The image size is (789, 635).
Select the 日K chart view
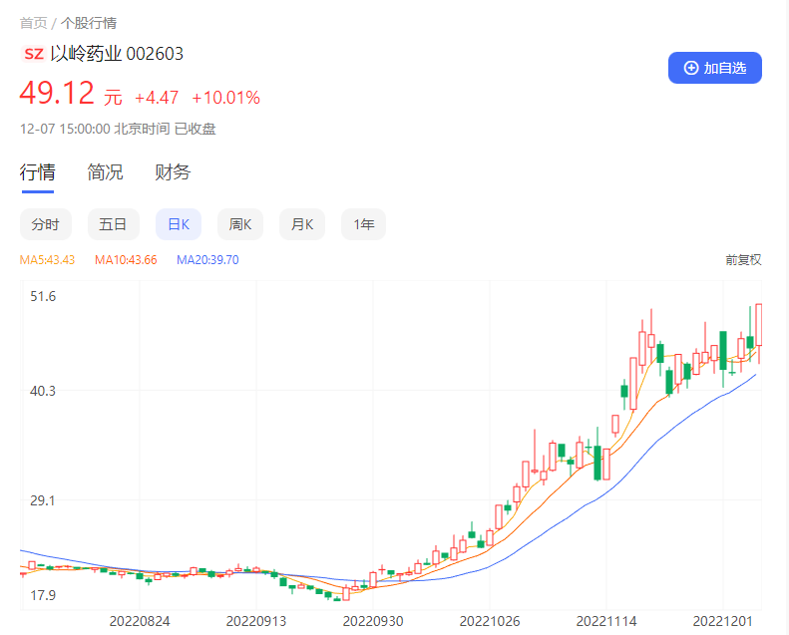(x=179, y=224)
